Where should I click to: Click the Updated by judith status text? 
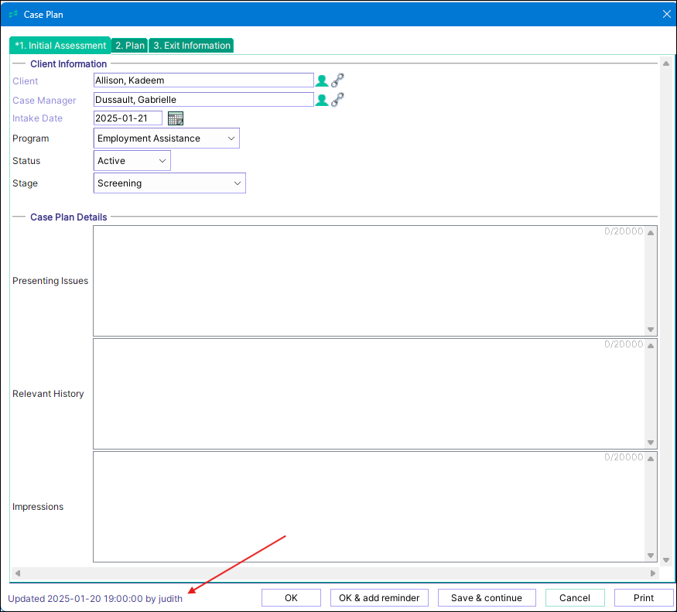(x=95, y=599)
